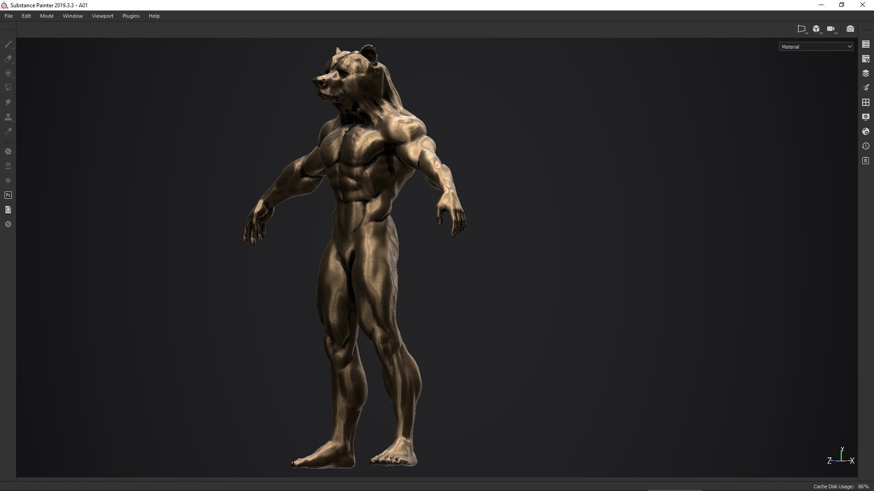The width and height of the screenshot is (874, 491).
Task: Click the screenshot camera (Iray) icon
Action: click(x=850, y=29)
